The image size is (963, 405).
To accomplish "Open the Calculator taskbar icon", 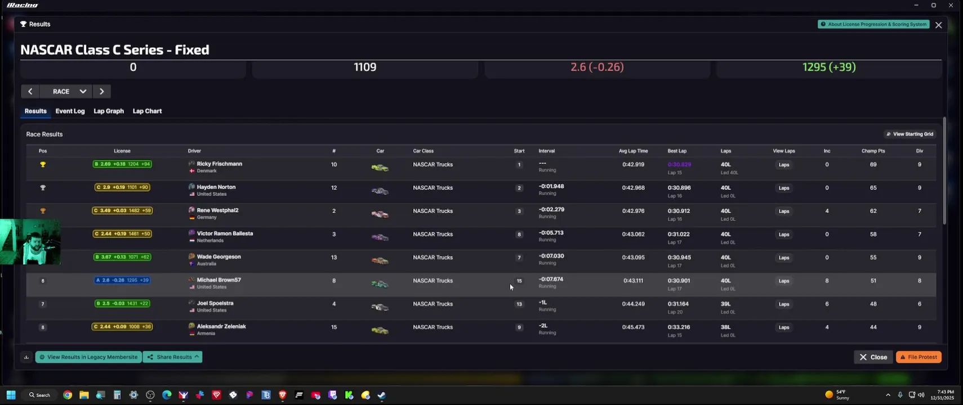I will pos(117,395).
